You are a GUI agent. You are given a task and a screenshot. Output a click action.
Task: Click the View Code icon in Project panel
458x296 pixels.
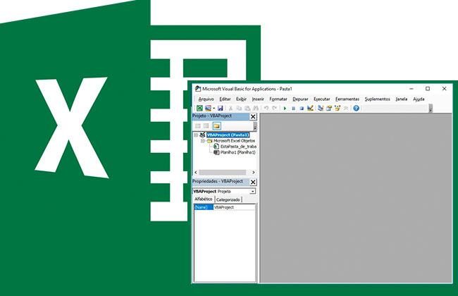point(198,126)
